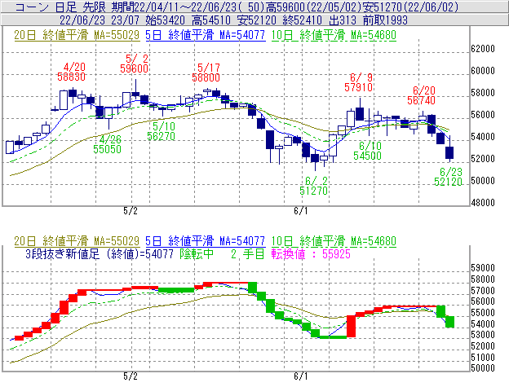509x387 pixels.
Task: Click the last candlestick of 6/23
Action: (x=449, y=149)
